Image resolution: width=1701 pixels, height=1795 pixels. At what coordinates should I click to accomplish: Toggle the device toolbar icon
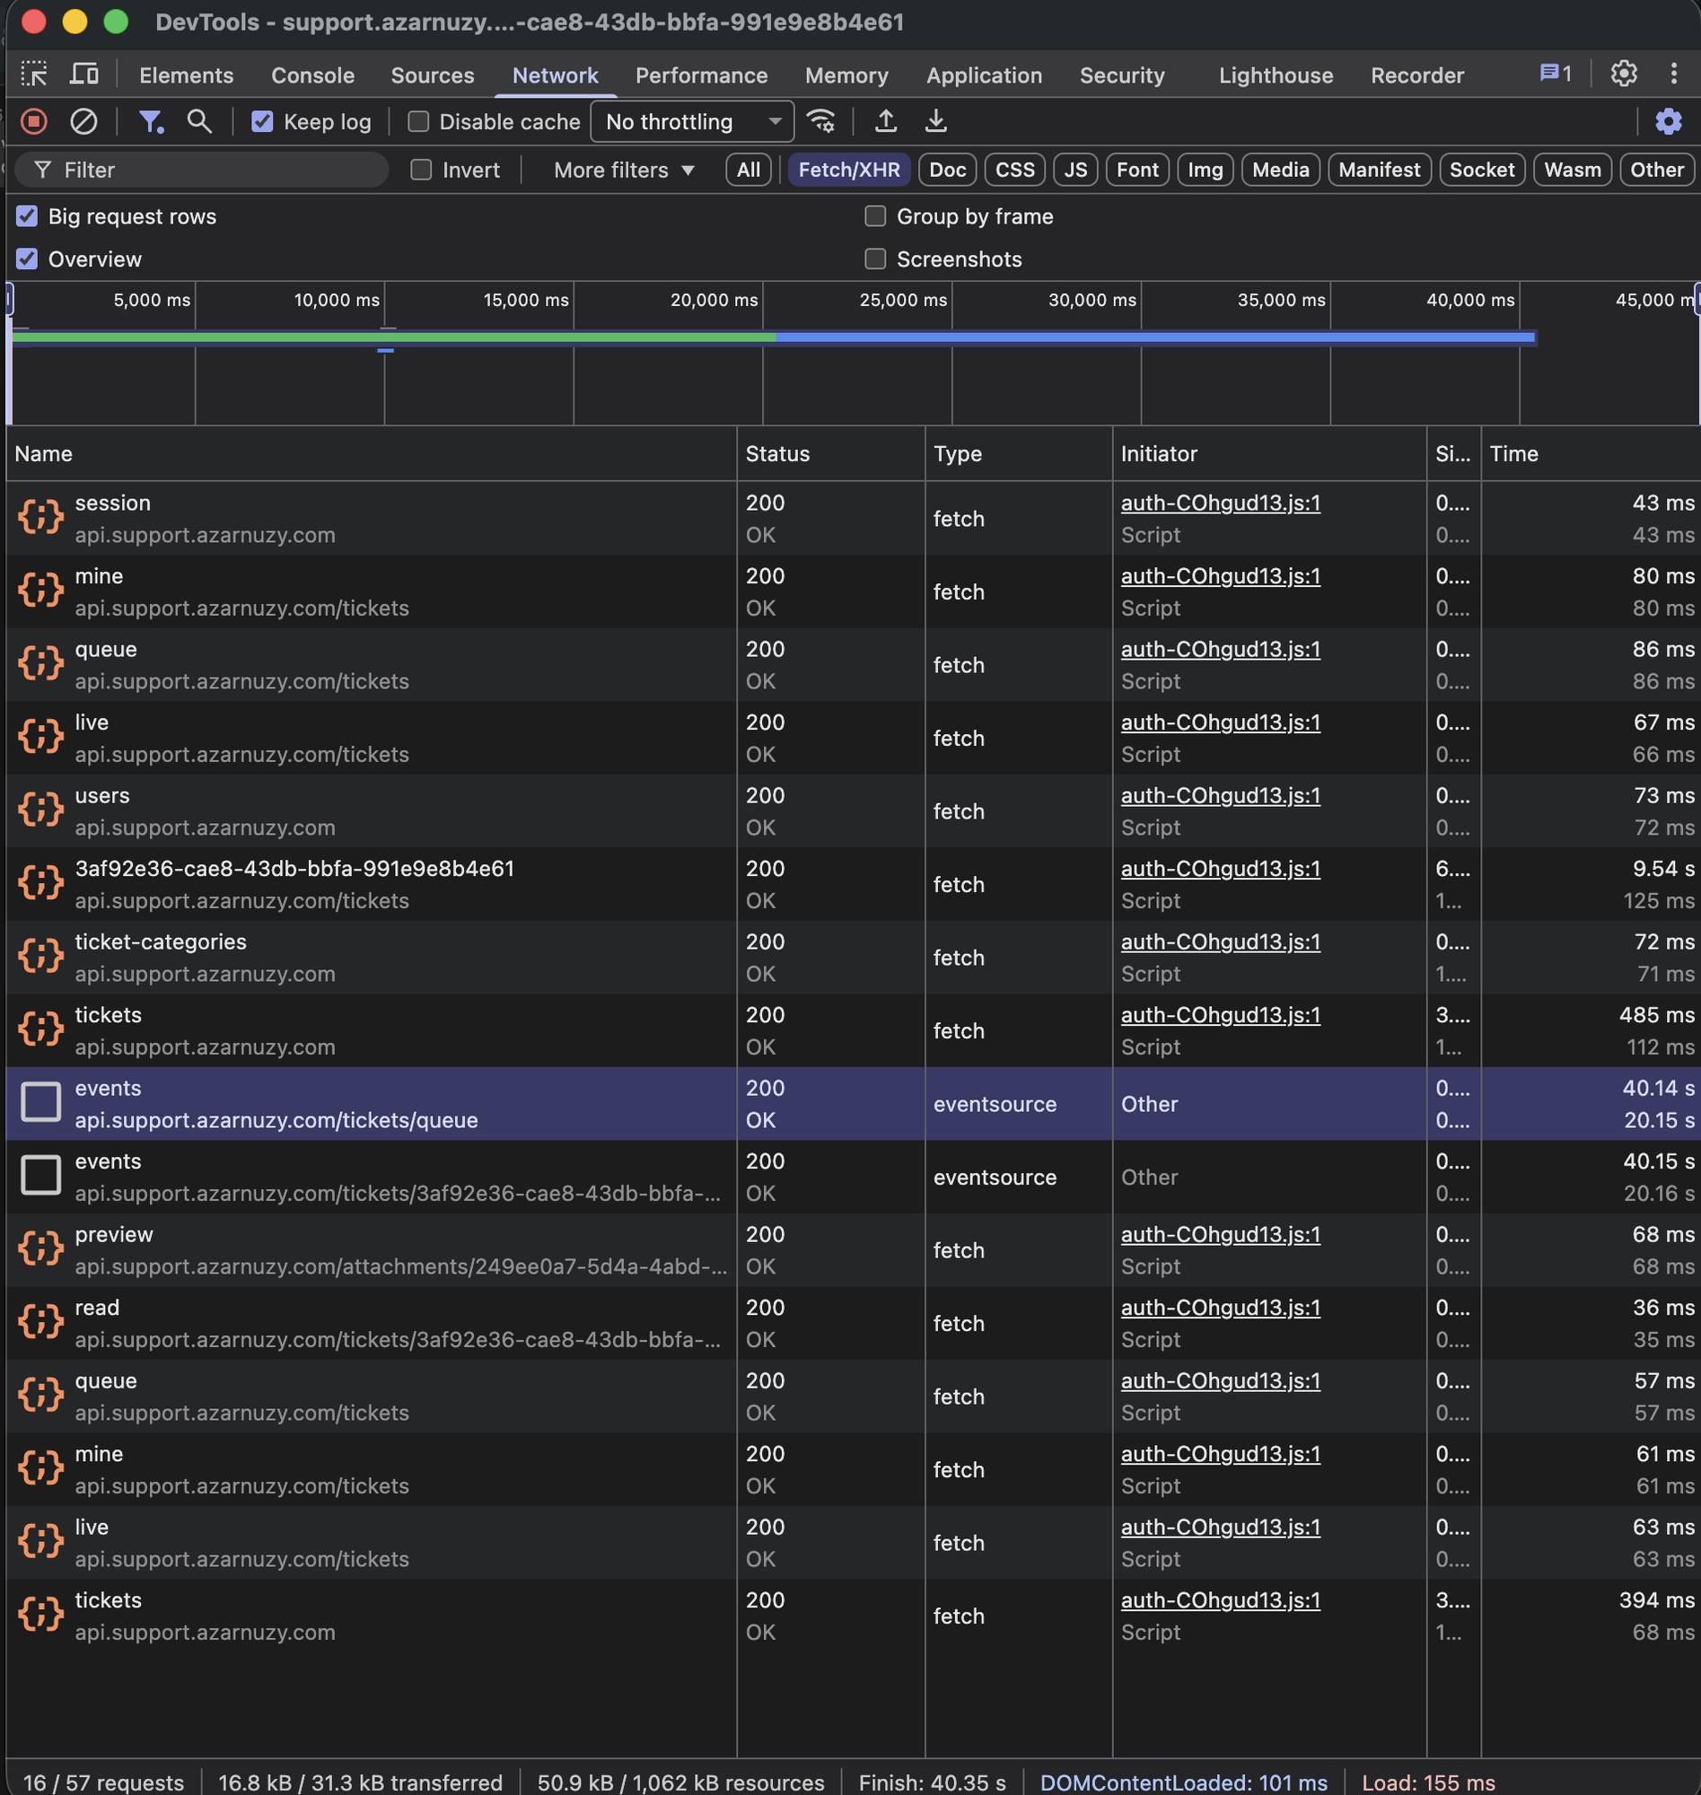pyautogui.click(x=84, y=74)
